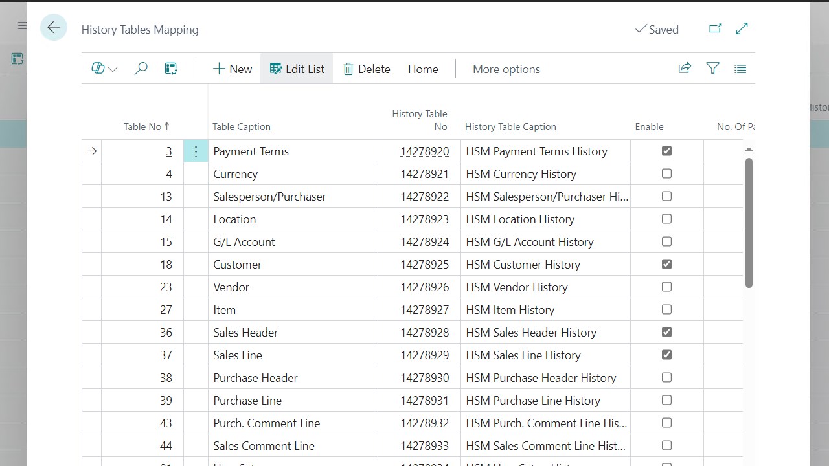Open the Home menu
The height and width of the screenshot is (466, 829).
coord(423,69)
